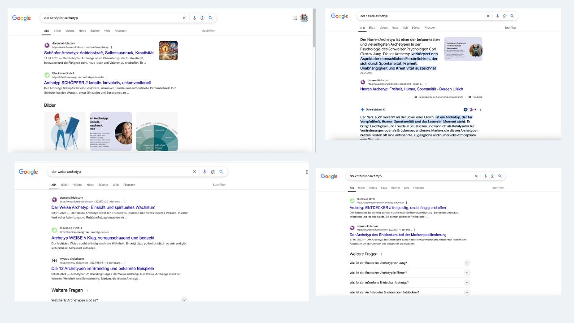Screen dimensions: 574x323
Task: Clear the der schöpfer archetyp search field
Action: [184, 18]
